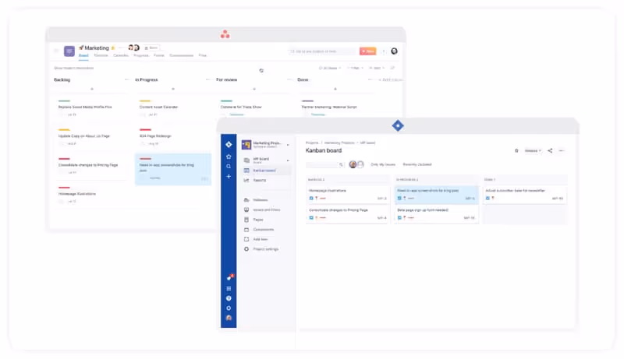Click the orange New button in Asana
This screenshot has height=359, width=624.
click(x=367, y=51)
